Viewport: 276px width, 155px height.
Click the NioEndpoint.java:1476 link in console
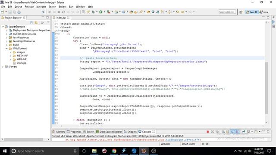(182, 140)
